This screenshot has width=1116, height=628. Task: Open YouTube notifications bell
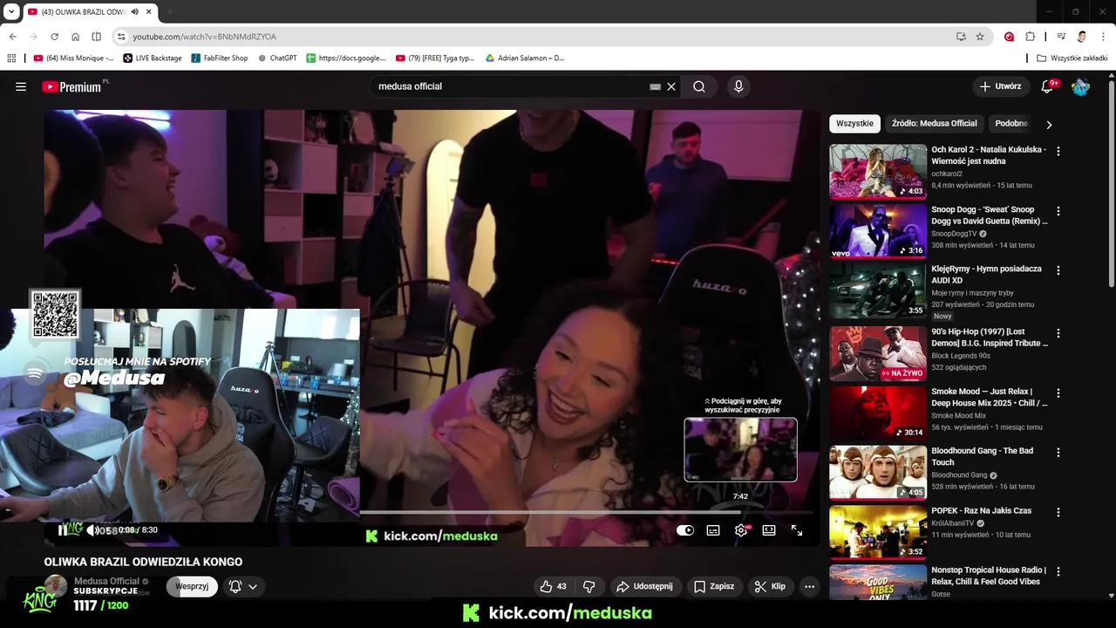tap(1048, 86)
